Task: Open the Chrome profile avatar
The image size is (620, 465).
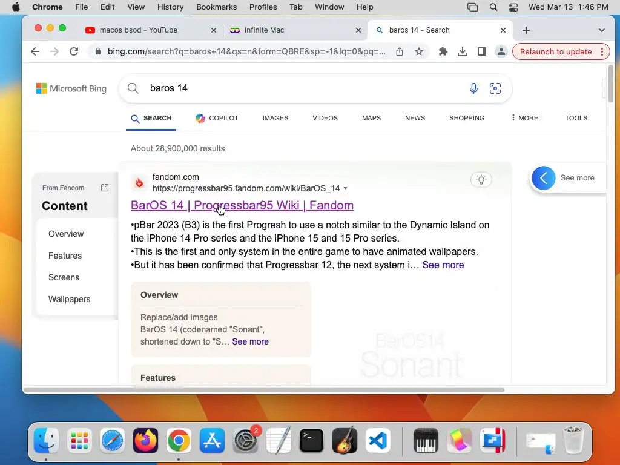Action: (x=501, y=52)
